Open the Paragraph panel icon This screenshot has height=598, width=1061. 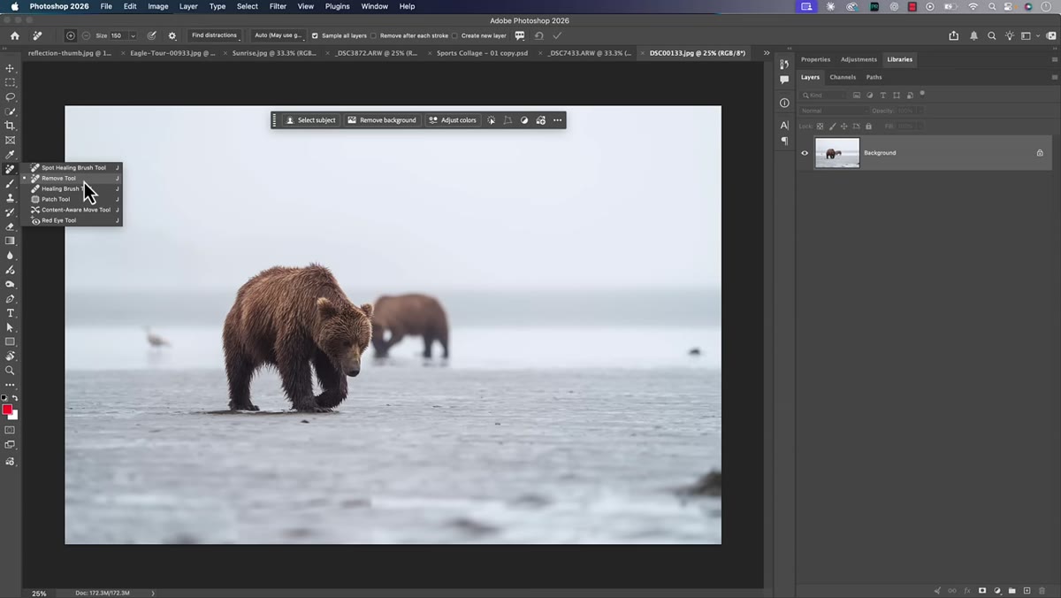784,141
